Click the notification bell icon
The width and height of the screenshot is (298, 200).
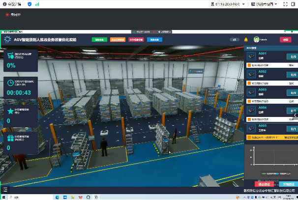pyautogui.click(x=246, y=40)
